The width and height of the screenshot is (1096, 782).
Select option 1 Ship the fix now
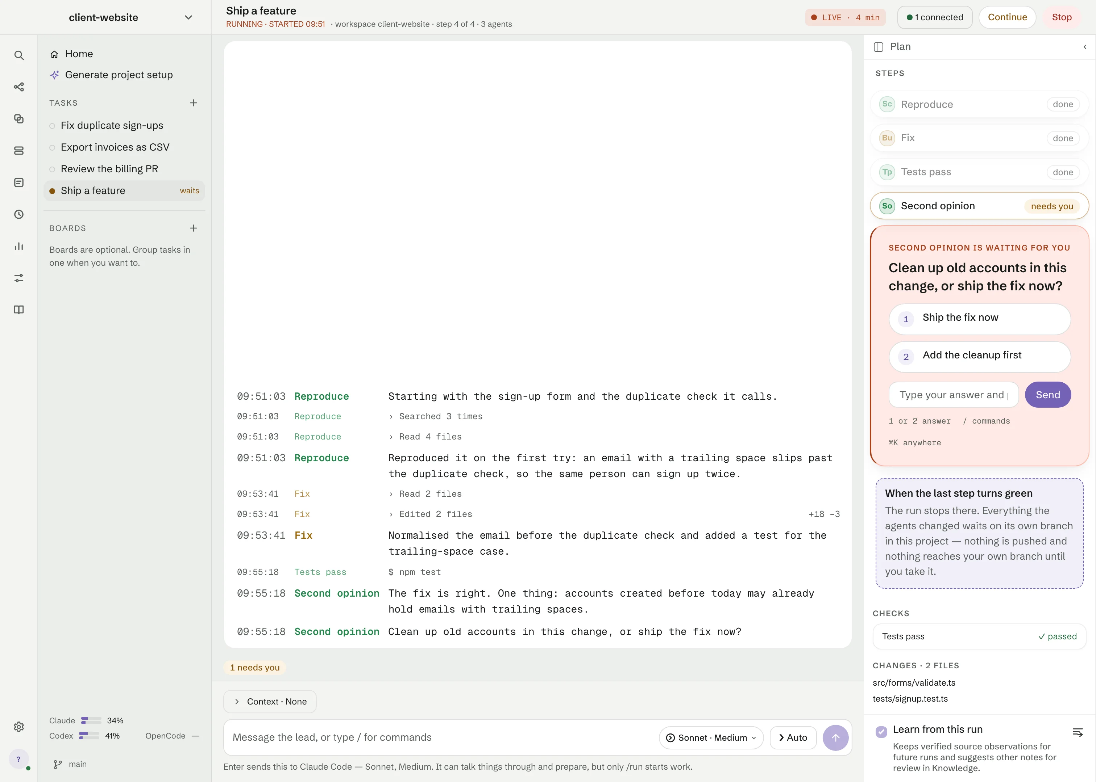click(x=979, y=319)
